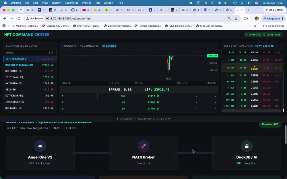The height and width of the screenshot is (179, 287).
Task: Click the 23910.40 price label on chart
Action: (x=212, y=56)
